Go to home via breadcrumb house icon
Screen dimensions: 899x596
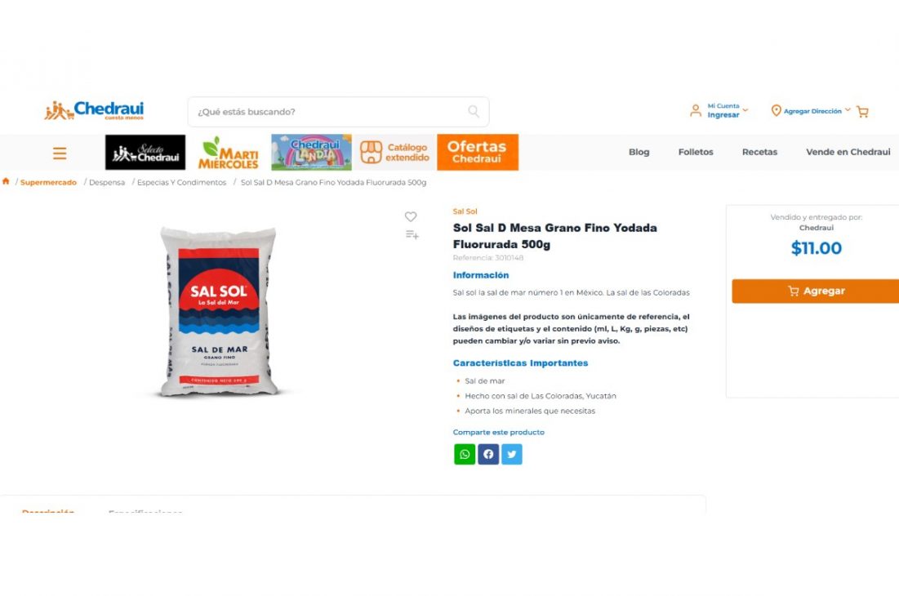click(6, 182)
